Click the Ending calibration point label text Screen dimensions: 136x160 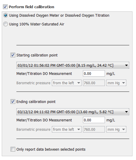(36, 102)
